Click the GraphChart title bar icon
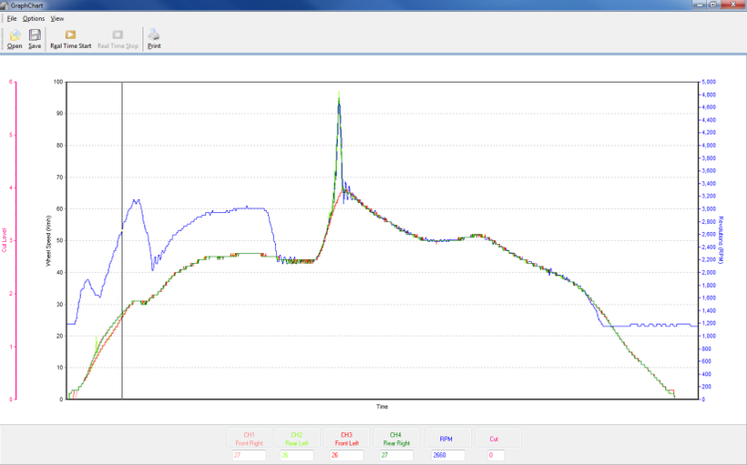This screenshot has height=465, width=747. [5, 5]
